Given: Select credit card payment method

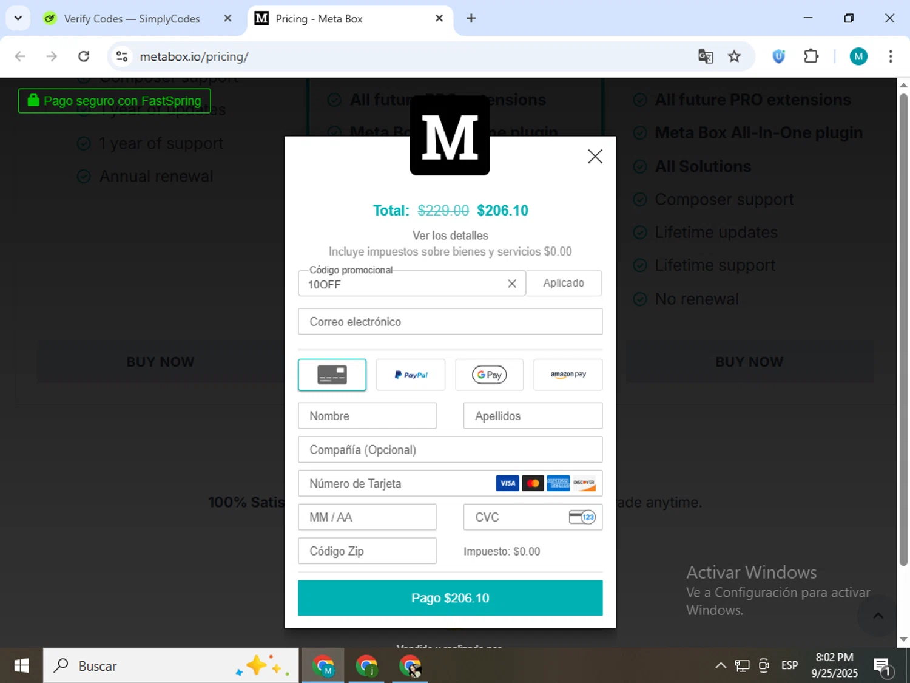Looking at the screenshot, I should (332, 375).
